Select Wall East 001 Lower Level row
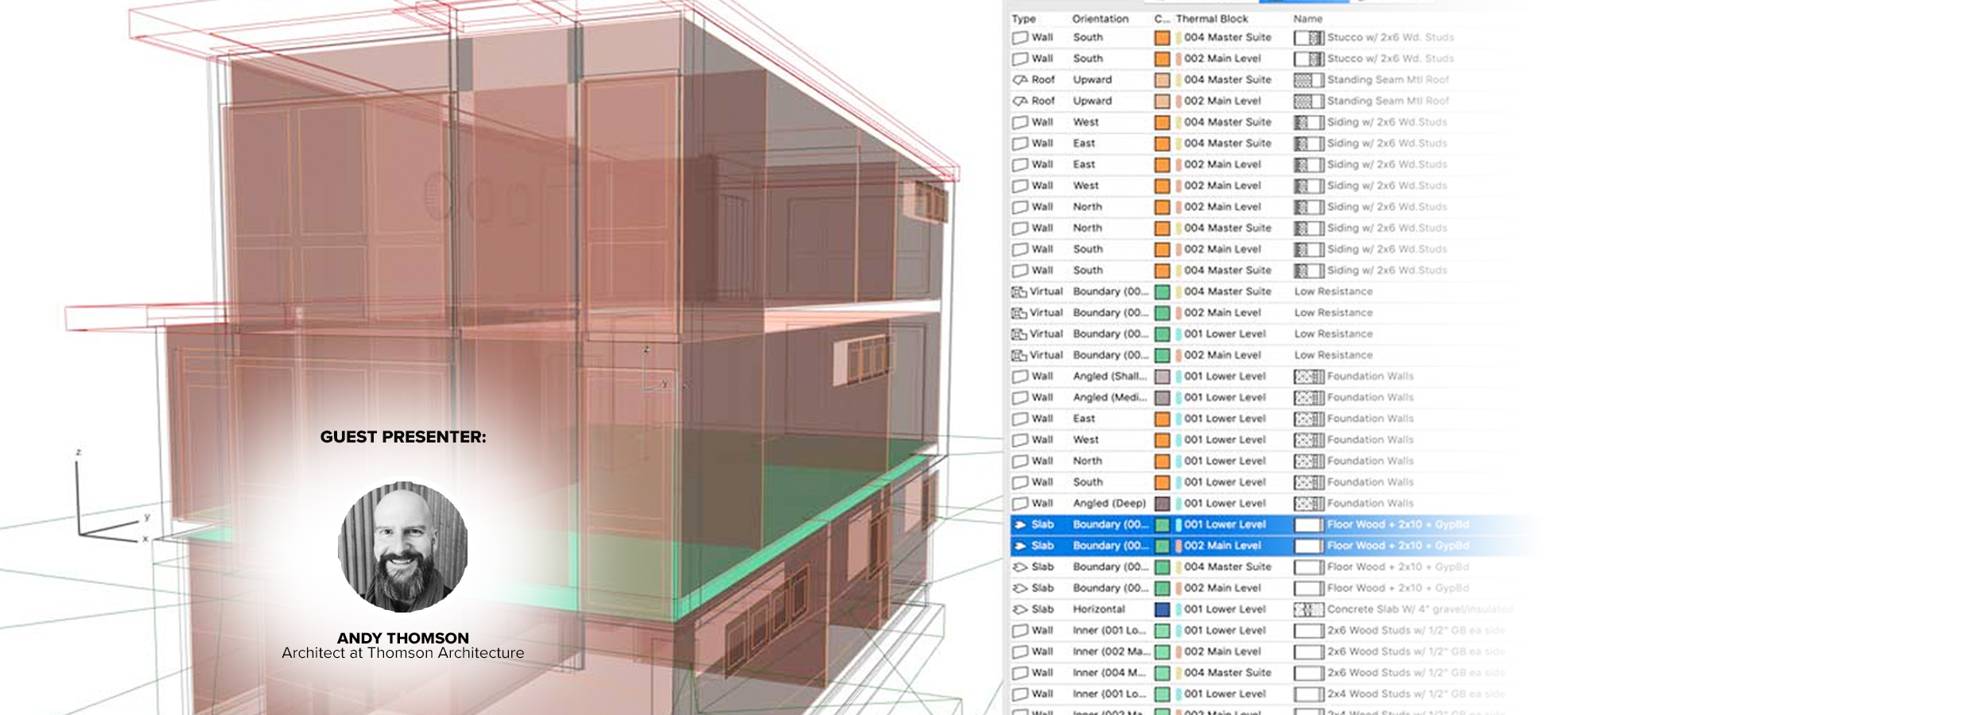Image resolution: width=1988 pixels, height=715 pixels. pos(1256,419)
